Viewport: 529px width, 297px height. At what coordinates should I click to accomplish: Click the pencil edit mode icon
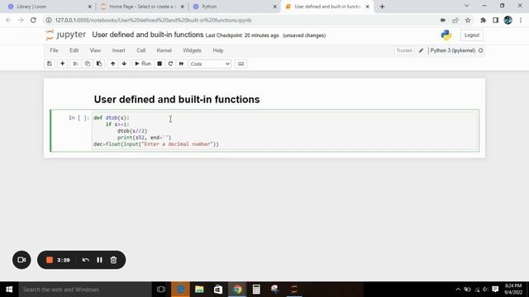tap(421, 50)
